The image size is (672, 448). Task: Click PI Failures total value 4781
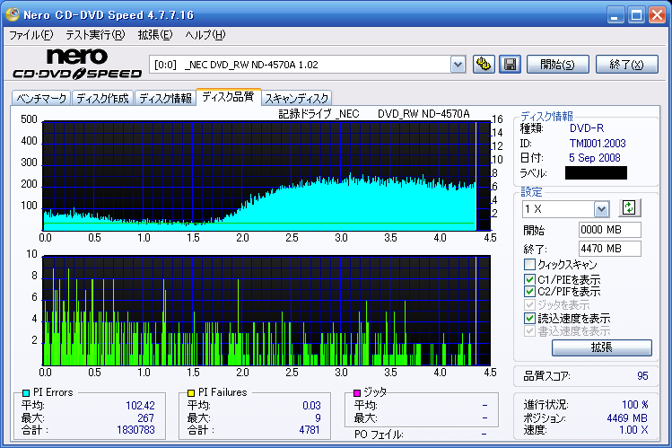point(310,430)
